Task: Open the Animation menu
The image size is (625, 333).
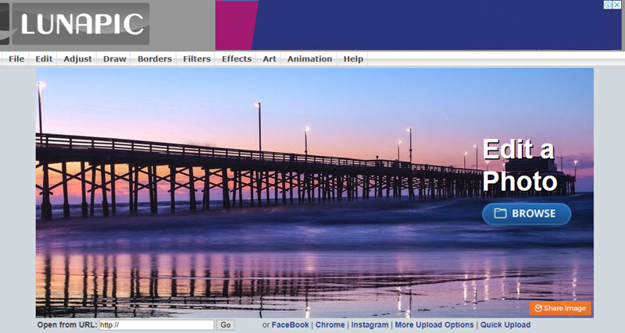Action: click(x=309, y=59)
